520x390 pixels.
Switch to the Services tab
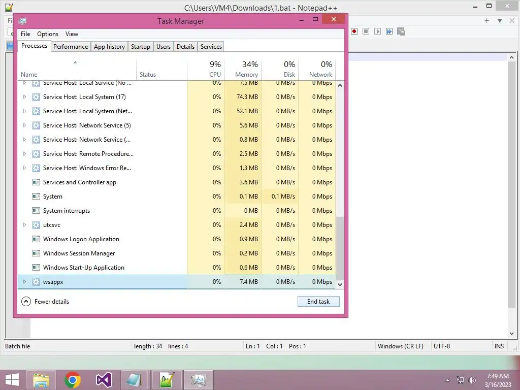[211, 46]
